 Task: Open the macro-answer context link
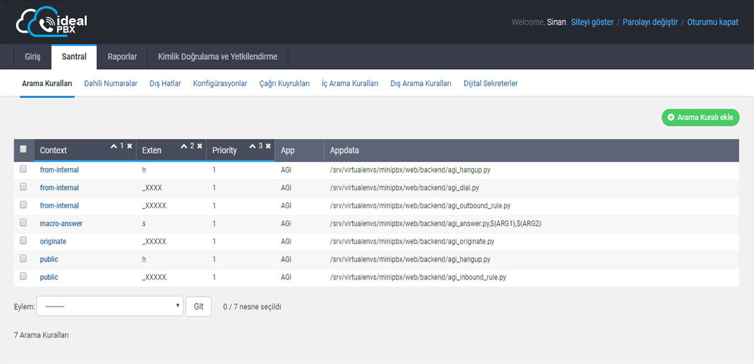pyautogui.click(x=61, y=223)
